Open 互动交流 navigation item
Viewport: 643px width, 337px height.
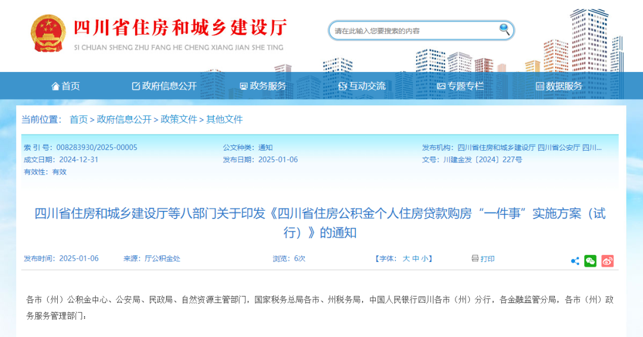(361, 86)
